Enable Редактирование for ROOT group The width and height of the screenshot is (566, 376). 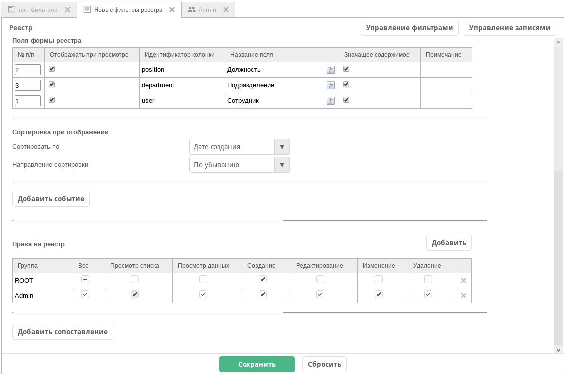[320, 279]
